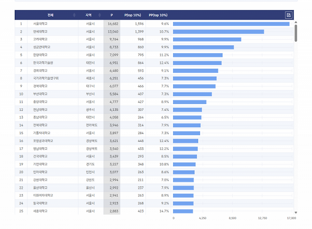Screen dimensions: 312x229
Task: Click the 부산시 region cell
Action: (91, 94)
